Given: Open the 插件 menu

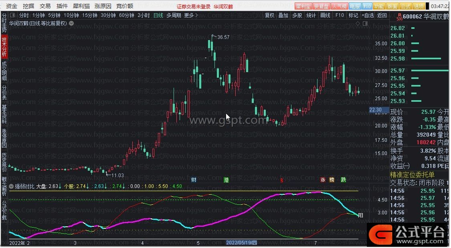Looking at the screenshot, I should [62, 6].
